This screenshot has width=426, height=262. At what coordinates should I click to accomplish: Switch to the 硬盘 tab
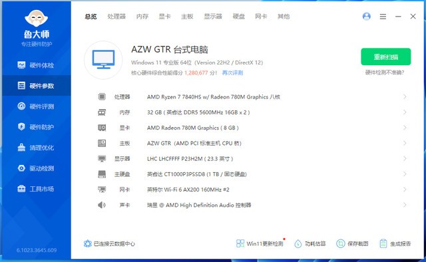(239, 17)
